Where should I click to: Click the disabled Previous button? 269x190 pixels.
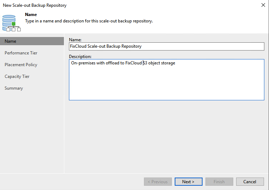[x=158, y=181]
